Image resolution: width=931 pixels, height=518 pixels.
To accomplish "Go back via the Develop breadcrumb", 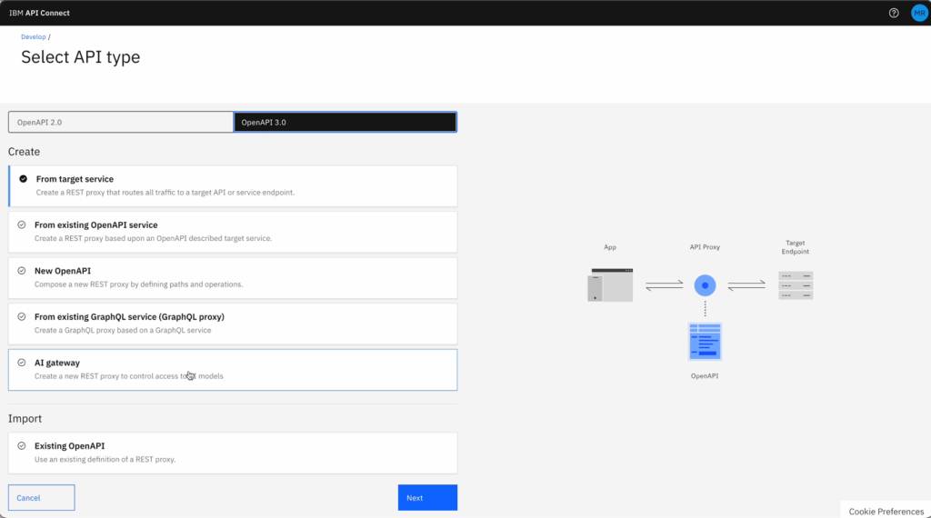I will coord(34,36).
